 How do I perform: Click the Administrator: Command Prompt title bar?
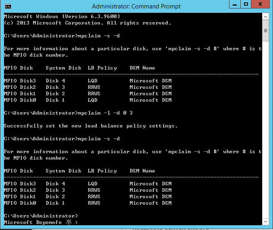click(136, 6)
